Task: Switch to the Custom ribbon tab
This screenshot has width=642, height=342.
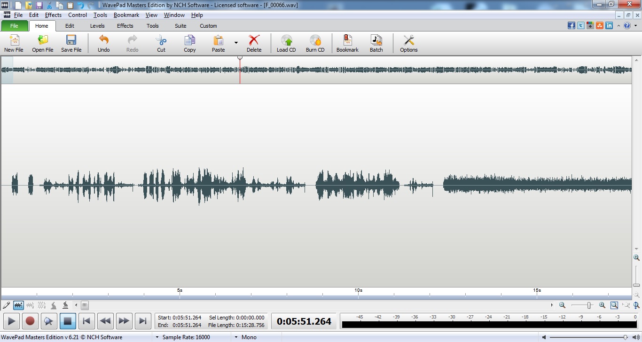Action: [208, 26]
